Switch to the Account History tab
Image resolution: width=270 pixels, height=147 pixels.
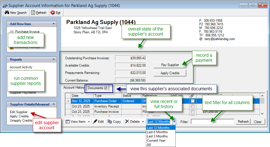pos(74,87)
